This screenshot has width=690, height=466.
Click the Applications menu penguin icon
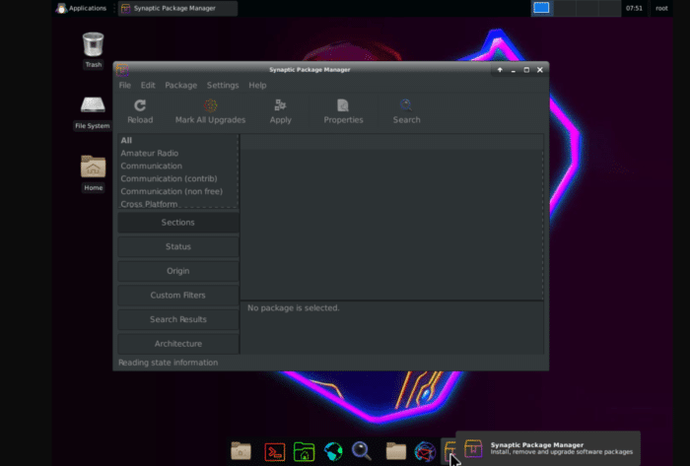(61, 8)
